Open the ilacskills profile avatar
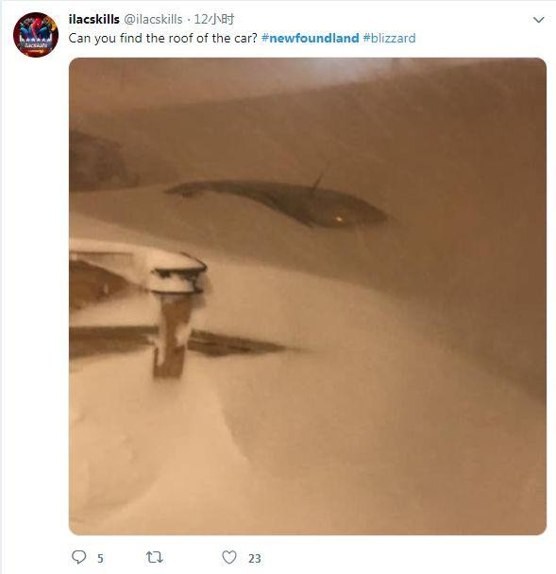 point(36,35)
